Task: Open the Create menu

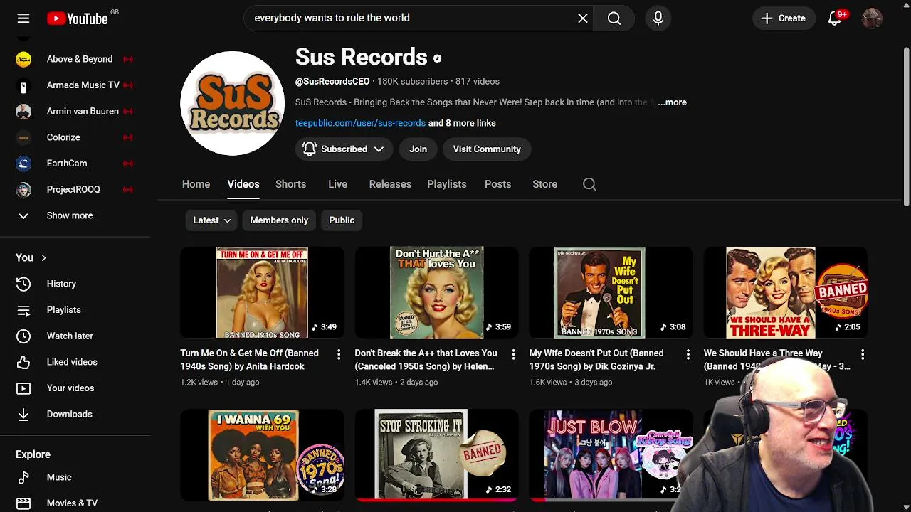Action: pos(783,18)
